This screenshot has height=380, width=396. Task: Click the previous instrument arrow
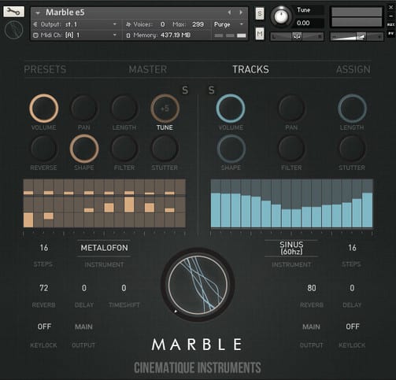(229, 13)
